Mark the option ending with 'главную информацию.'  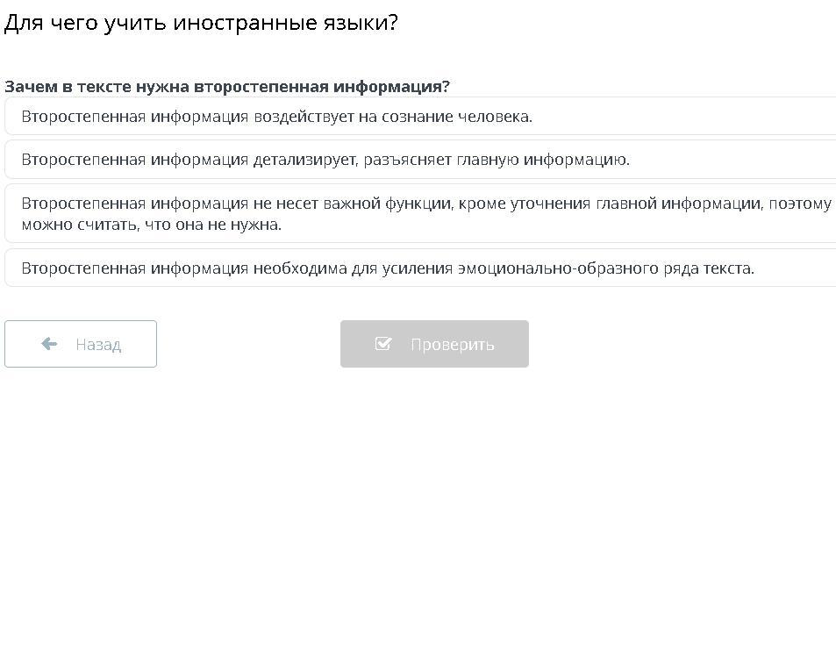325,160
